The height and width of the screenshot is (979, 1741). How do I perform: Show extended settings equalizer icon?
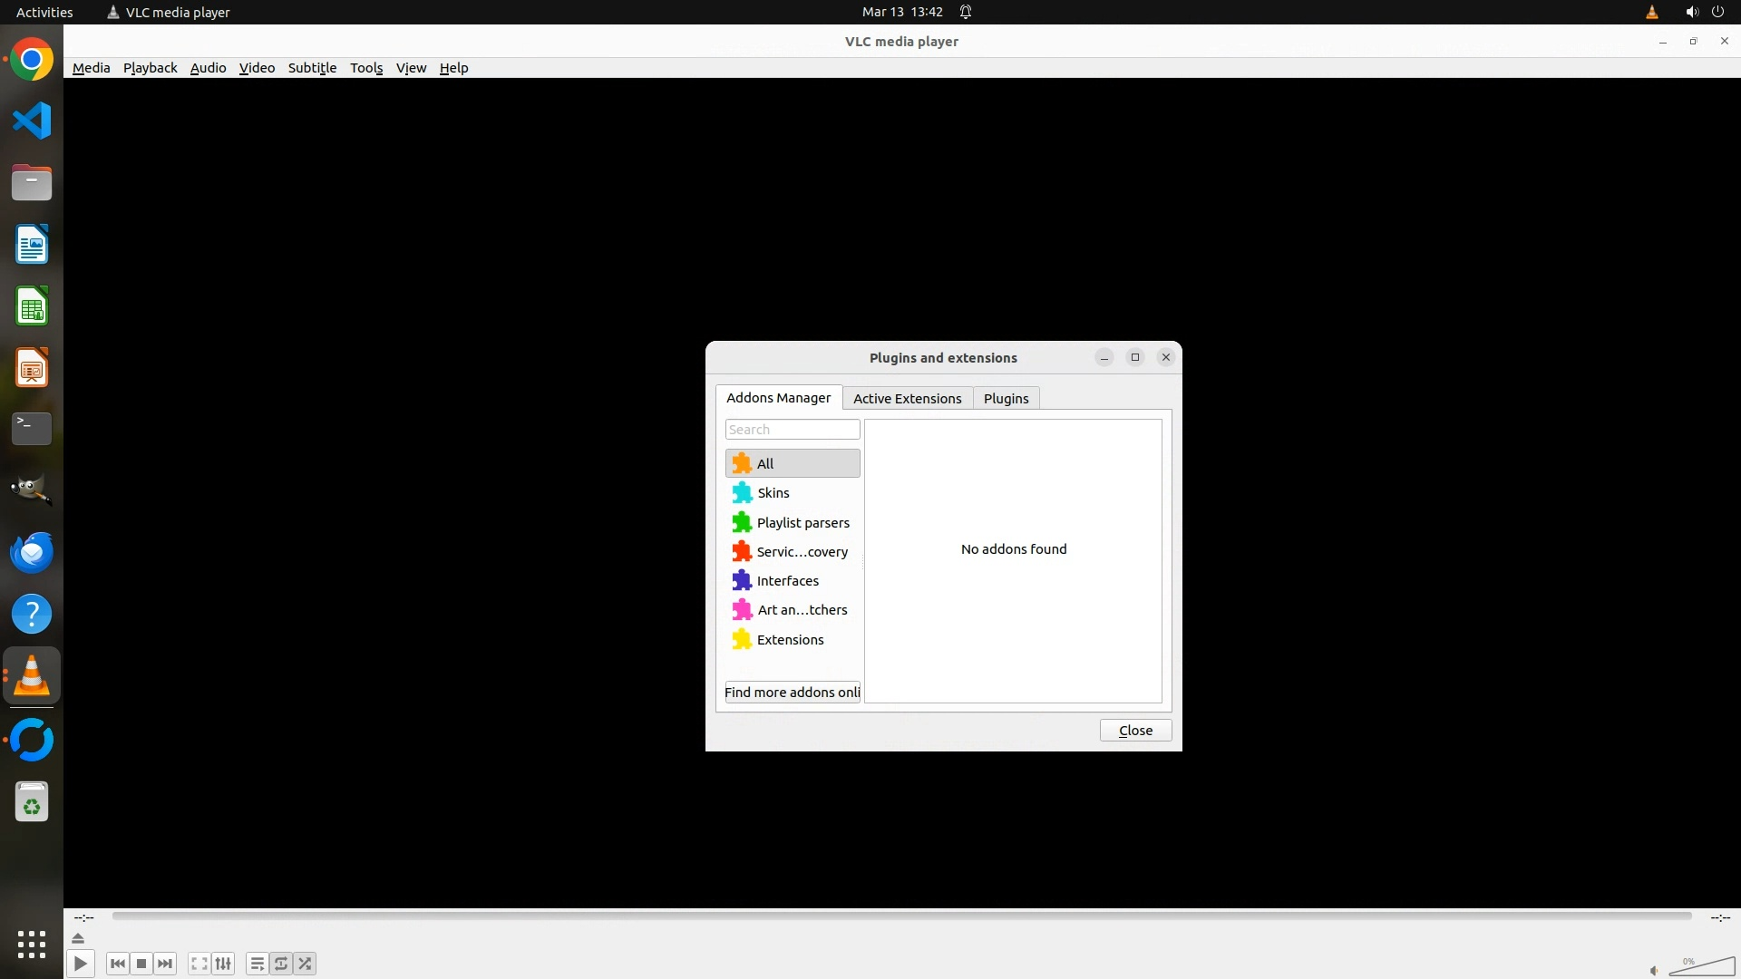pyautogui.click(x=223, y=964)
